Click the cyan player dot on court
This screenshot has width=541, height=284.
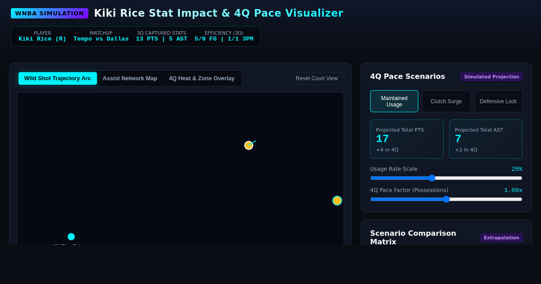click(x=71, y=237)
